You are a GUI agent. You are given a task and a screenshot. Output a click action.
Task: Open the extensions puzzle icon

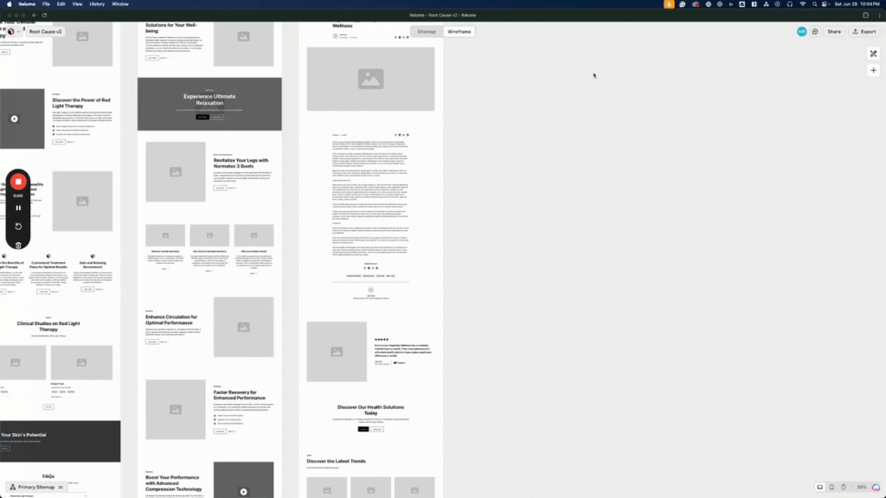(865, 16)
